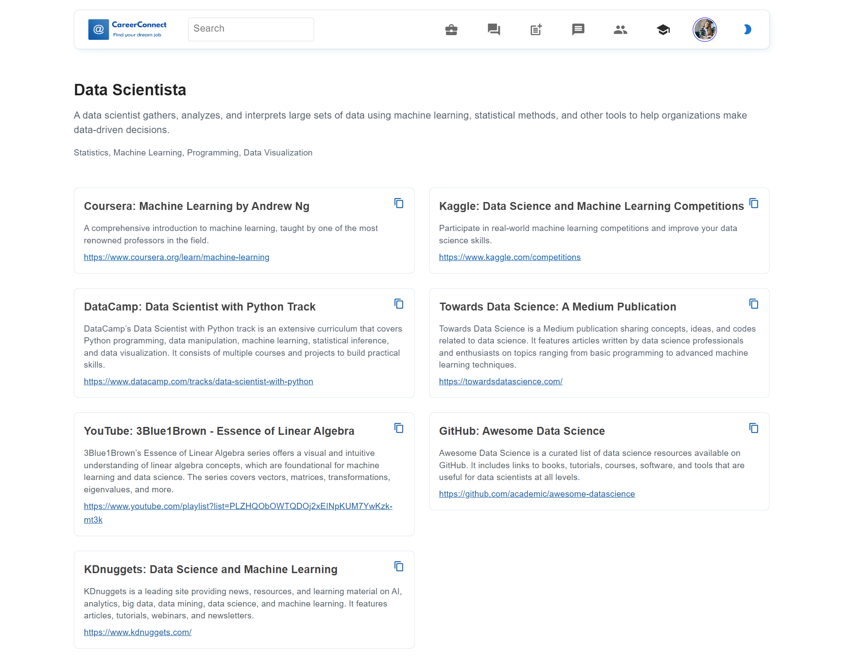Click the CareerConnect logo

pos(127,29)
